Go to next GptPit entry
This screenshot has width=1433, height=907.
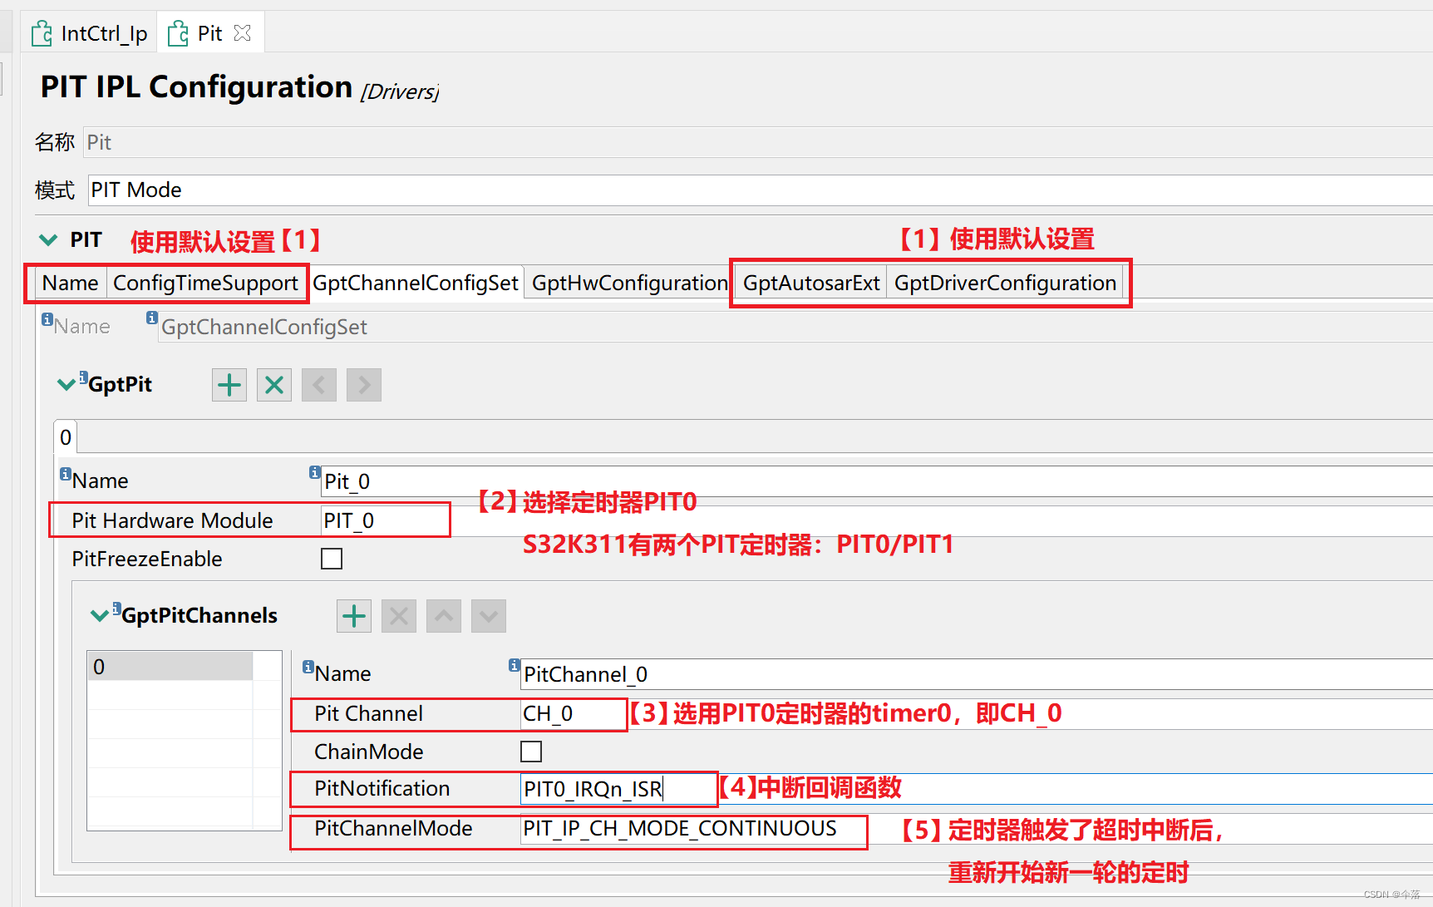[x=363, y=384]
